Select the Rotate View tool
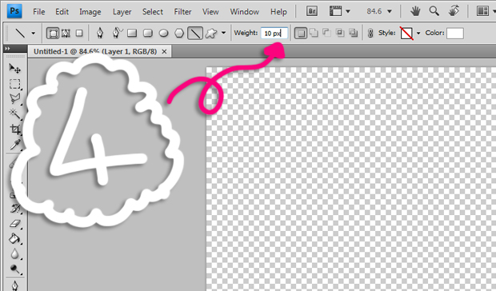Viewport: 496px width, 291px height. 454,11
